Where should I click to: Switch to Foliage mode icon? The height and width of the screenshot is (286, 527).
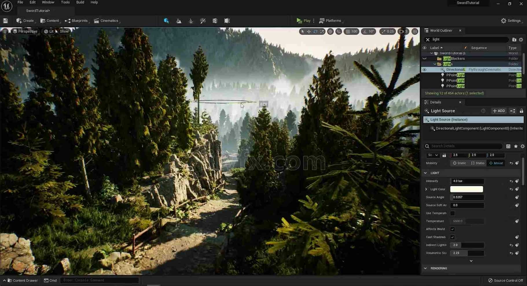point(191,21)
